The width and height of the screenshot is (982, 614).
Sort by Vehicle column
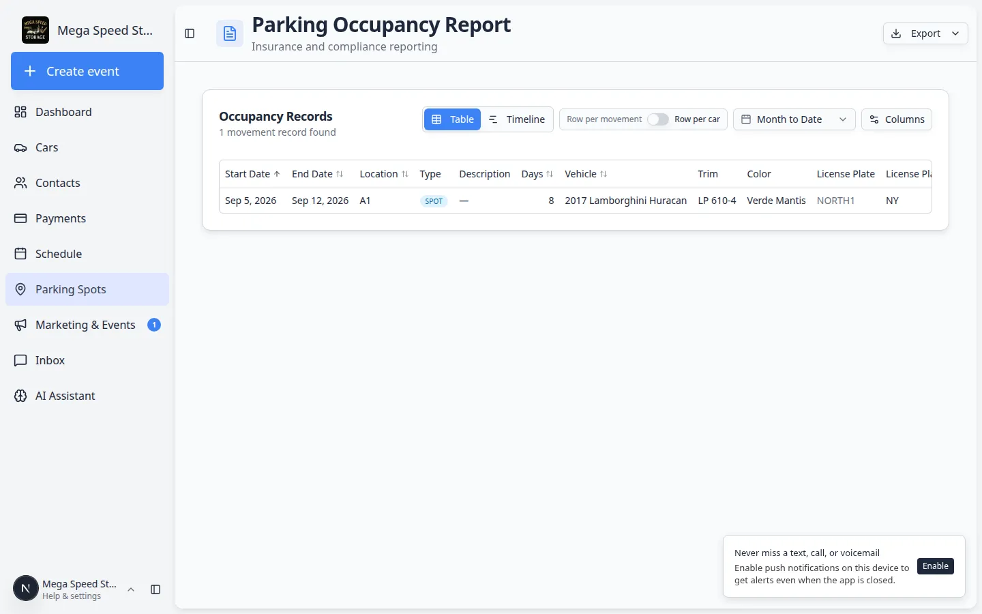pyautogui.click(x=586, y=174)
